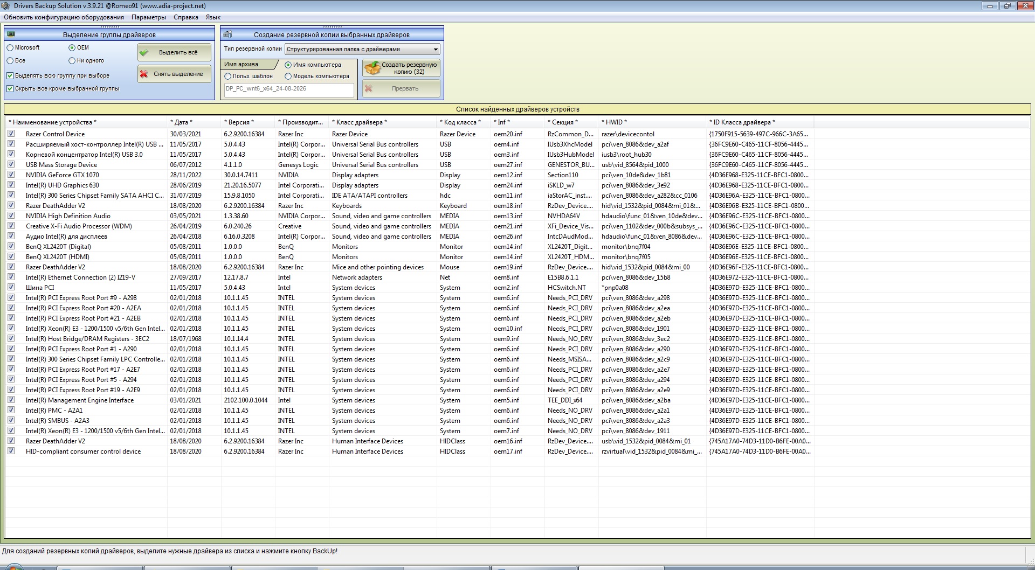The height and width of the screenshot is (570, 1035).
Task: Click the driver group panel header icon
Action: [x=11, y=34]
